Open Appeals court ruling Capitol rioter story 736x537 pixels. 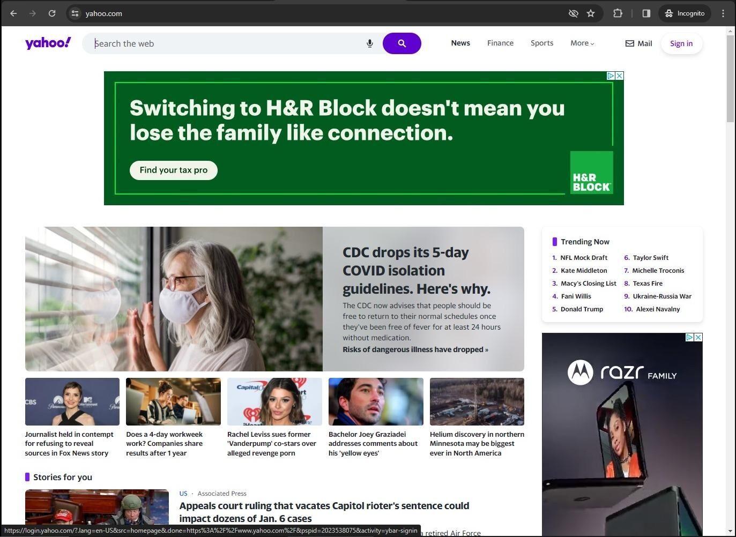click(x=324, y=512)
